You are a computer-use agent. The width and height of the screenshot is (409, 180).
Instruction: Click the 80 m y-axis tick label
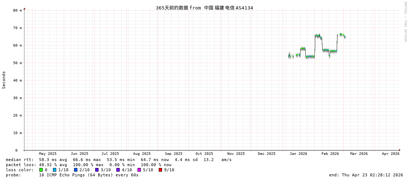point(18,11)
